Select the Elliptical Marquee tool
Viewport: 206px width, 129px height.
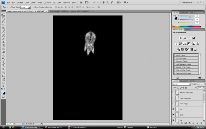point(3,18)
